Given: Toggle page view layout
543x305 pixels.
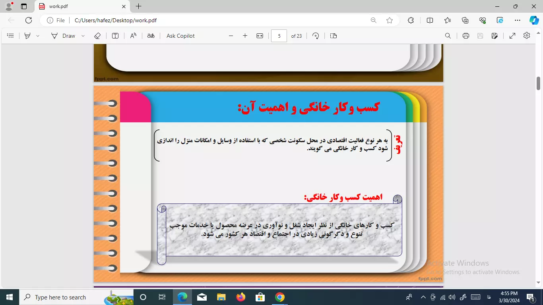Looking at the screenshot, I should [334, 36].
